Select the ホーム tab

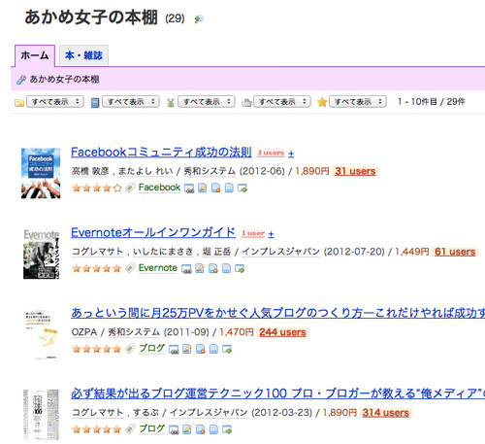(35, 55)
